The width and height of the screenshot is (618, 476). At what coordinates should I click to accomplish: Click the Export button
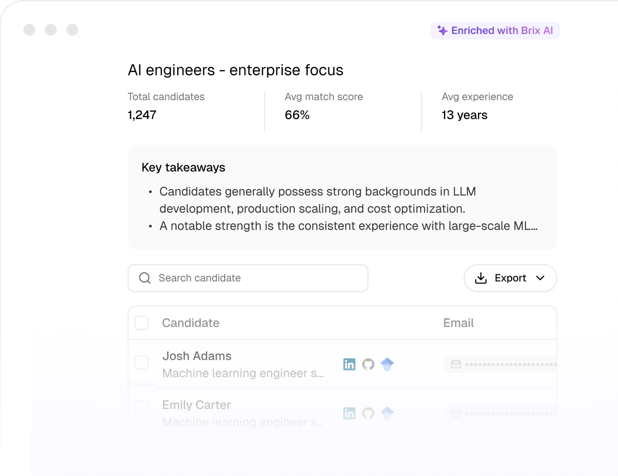510,278
